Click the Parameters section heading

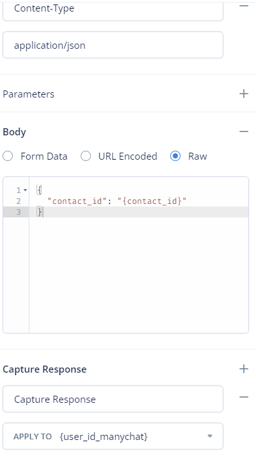(28, 94)
